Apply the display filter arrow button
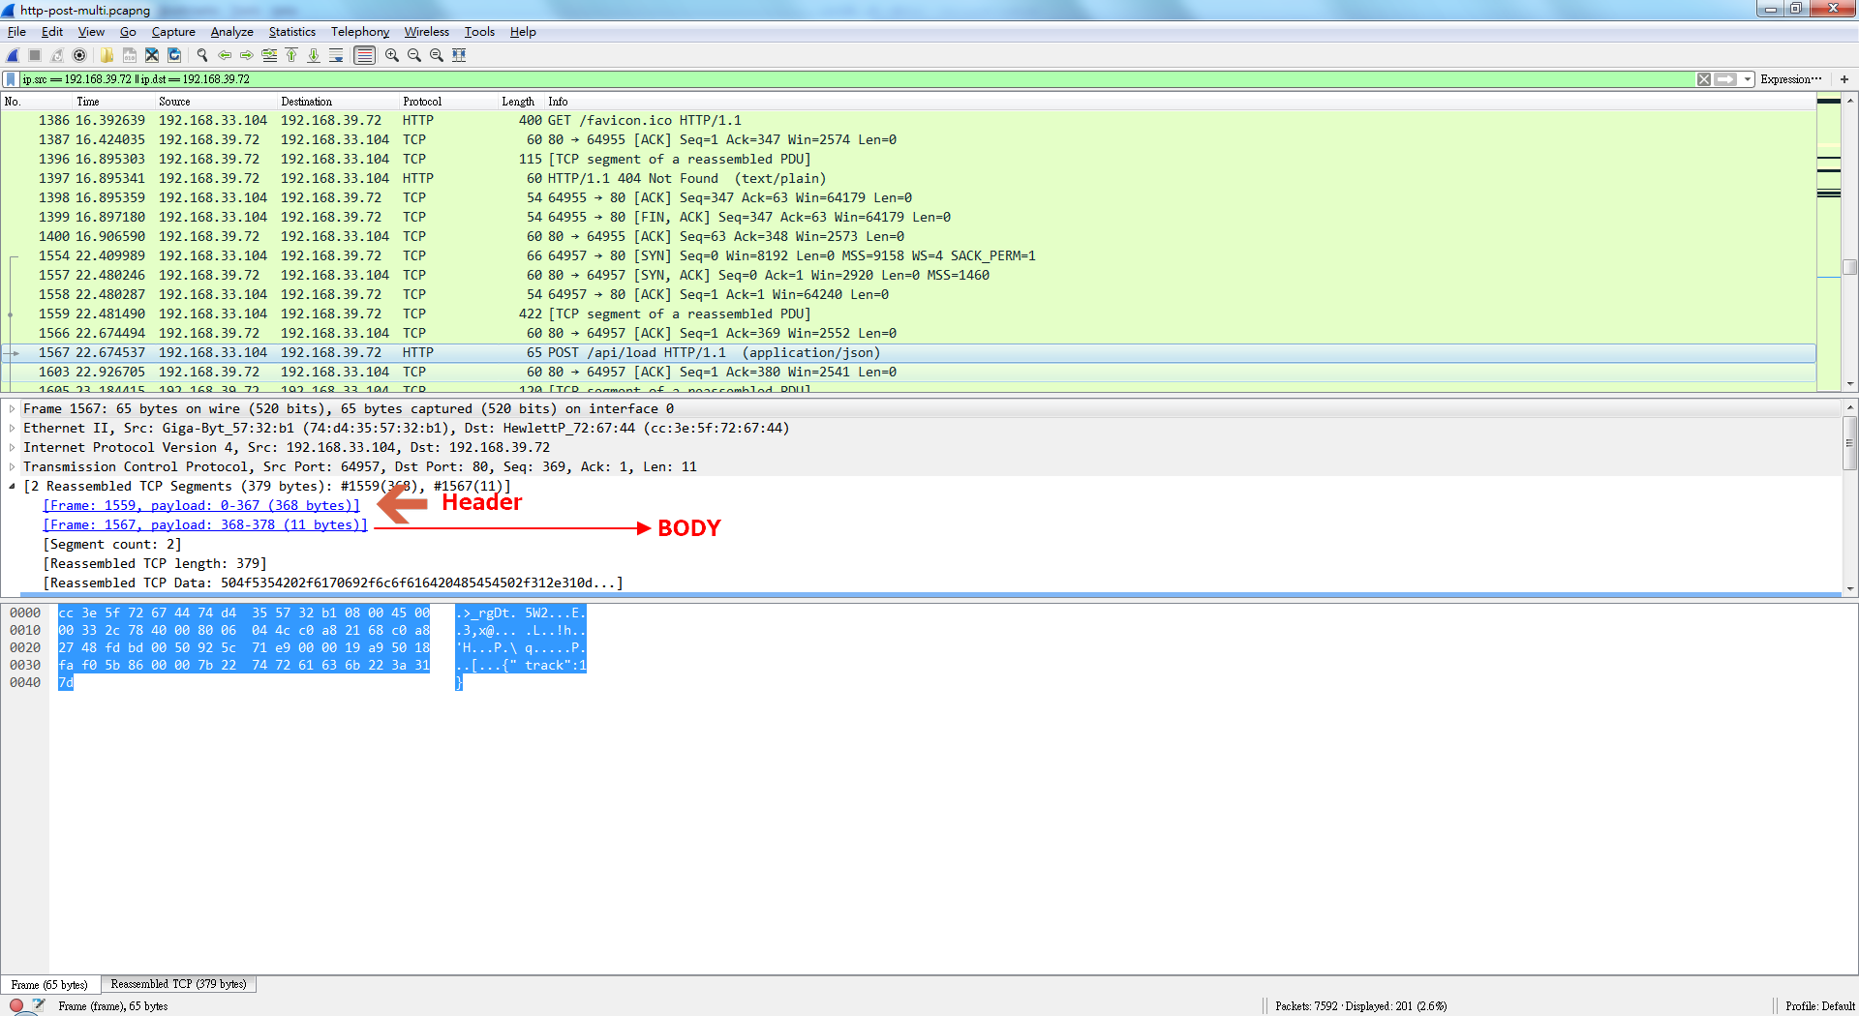 pyautogui.click(x=1725, y=79)
